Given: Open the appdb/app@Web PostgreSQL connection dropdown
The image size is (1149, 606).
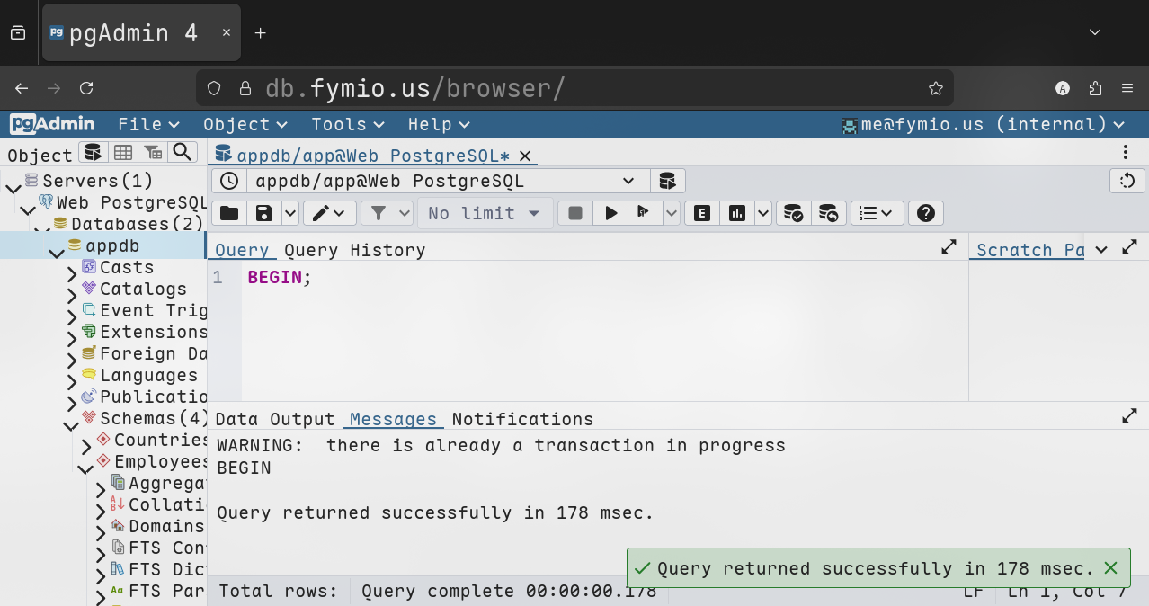Looking at the screenshot, I should coord(444,181).
